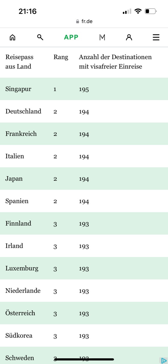The width and height of the screenshot is (168, 364).
Task: Select the Deutschland table row
Action: tap(84, 111)
